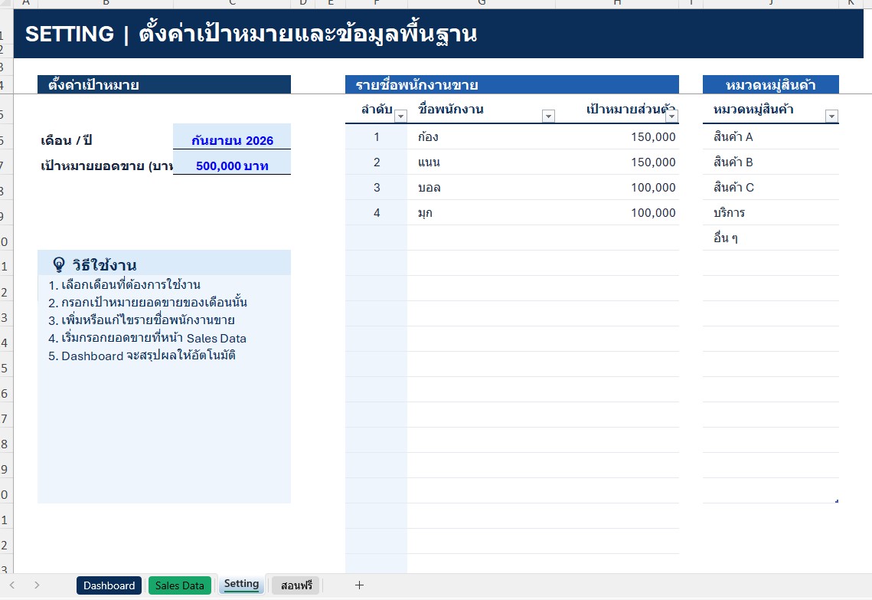872x600 pixels.
Task: Click the เป้าหมายยอดขาย label
Action: click(106, 166)
